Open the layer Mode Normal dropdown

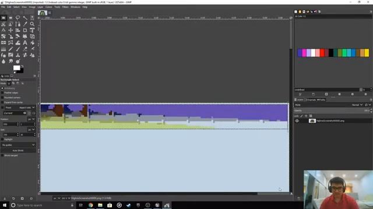point(357,105)
